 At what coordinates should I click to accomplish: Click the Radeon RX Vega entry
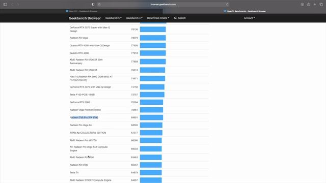click(79, 38)
